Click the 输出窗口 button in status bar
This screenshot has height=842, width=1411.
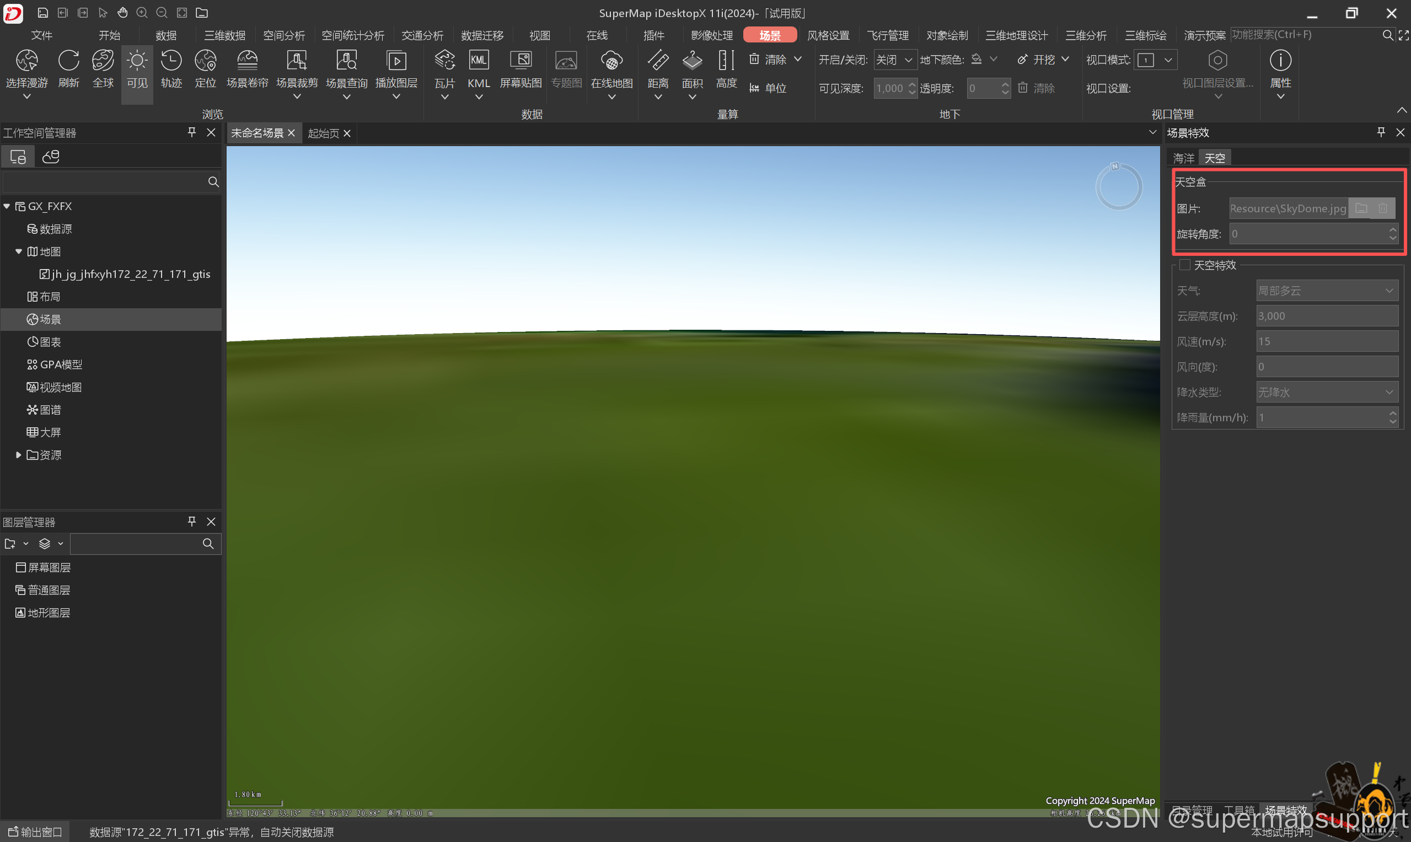35,832
